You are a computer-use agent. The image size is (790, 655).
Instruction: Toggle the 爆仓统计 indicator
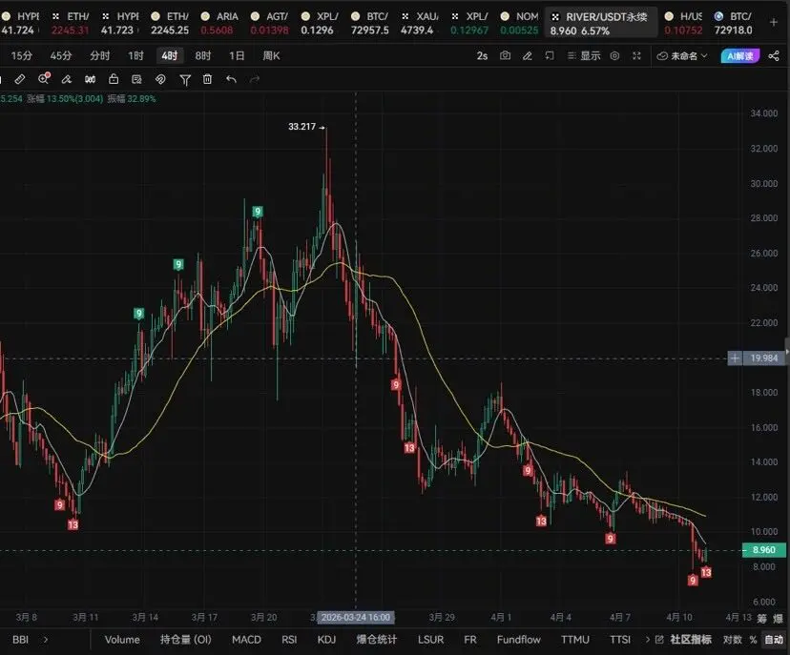[x=376, y=640]
